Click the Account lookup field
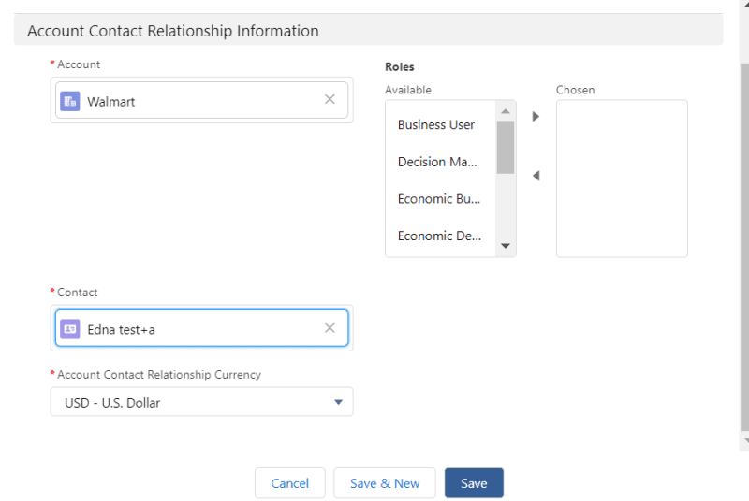Image resolution: width=749 pixels, height=501 pixels. [x=201, y=101]
